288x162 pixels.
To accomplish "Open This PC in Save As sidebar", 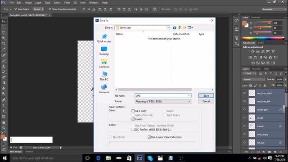I will coord(104,76).
